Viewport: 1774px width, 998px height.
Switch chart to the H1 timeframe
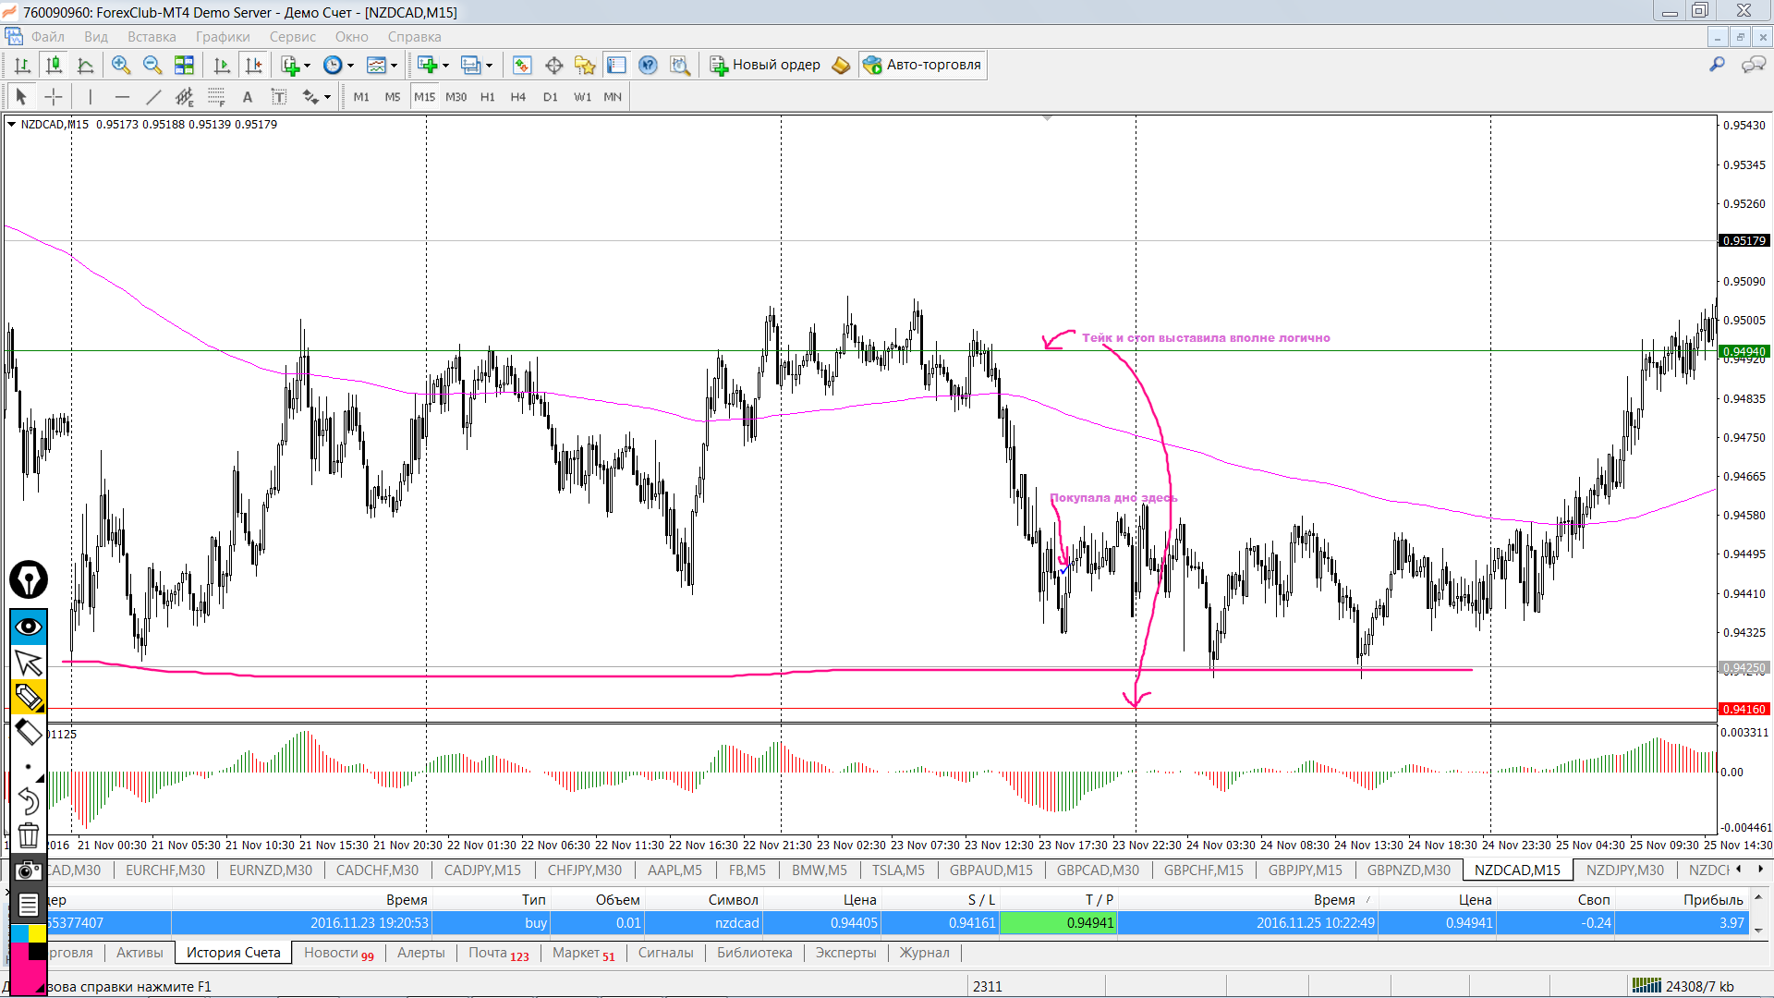pyautogui.click(x=487, y=97)
